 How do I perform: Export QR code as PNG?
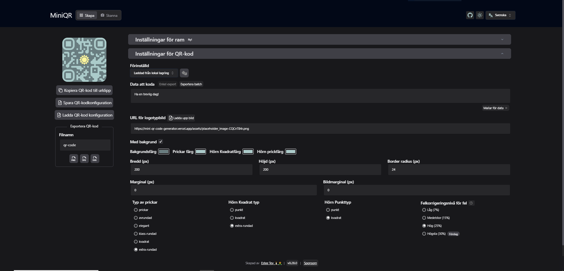(x=73, y=159)
